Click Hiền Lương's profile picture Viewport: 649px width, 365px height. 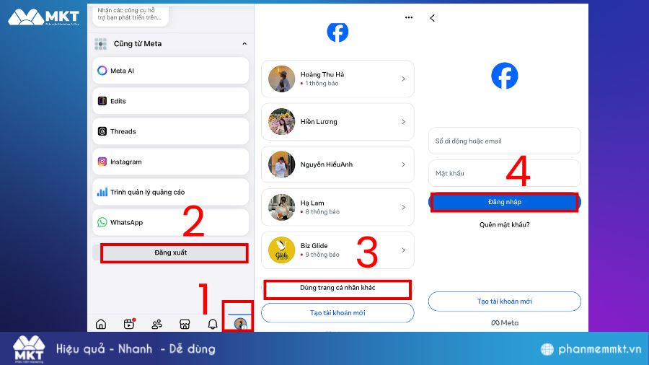pyautogui.click(x=281, y=122)
